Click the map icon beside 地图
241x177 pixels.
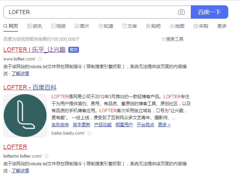[x=172, y=26]
